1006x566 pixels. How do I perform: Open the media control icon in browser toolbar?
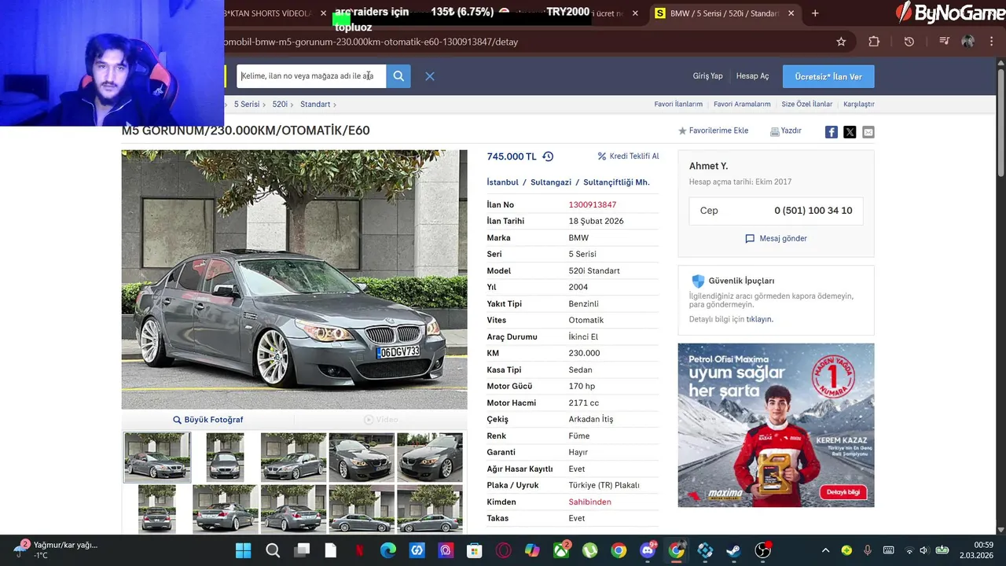(945, 42)
